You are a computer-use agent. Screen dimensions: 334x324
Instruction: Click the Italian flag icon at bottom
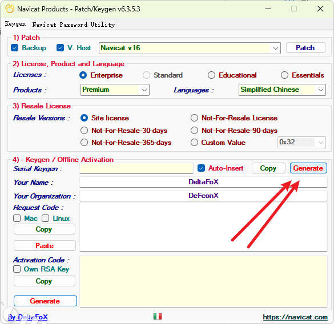click(x=158, y=317)
